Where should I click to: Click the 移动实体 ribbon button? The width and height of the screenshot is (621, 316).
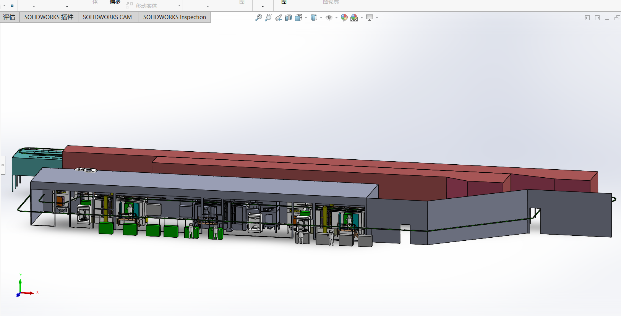click(x=146, y=6)
